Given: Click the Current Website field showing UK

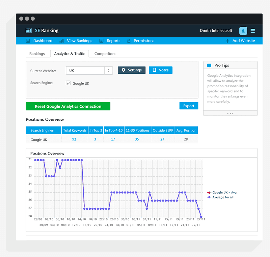Looking at the screenshot, I should [89, 71].
